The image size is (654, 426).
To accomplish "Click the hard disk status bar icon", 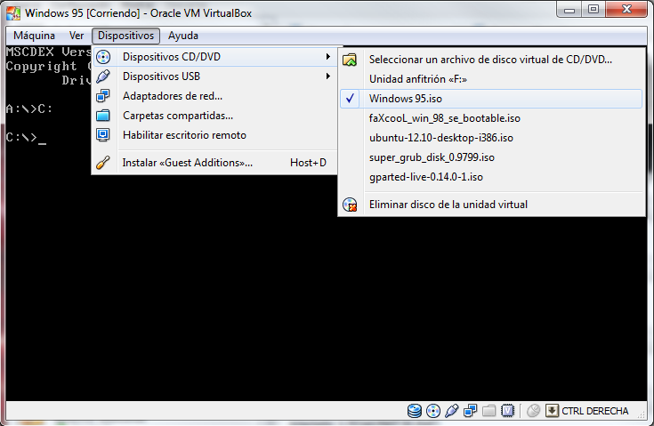I will [414, 411].
